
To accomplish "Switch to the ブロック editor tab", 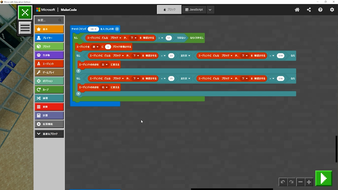I will pos(169,9).
